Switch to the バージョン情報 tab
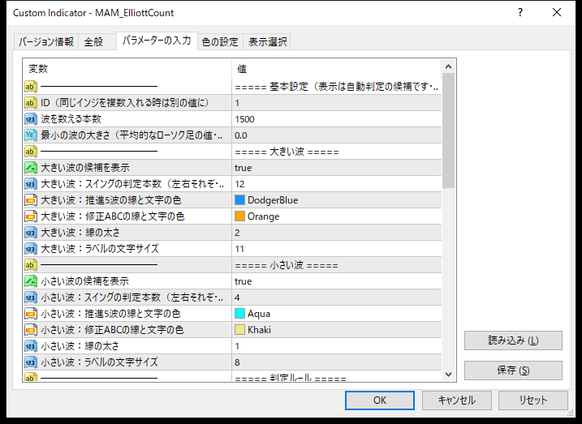 point(46,41)
